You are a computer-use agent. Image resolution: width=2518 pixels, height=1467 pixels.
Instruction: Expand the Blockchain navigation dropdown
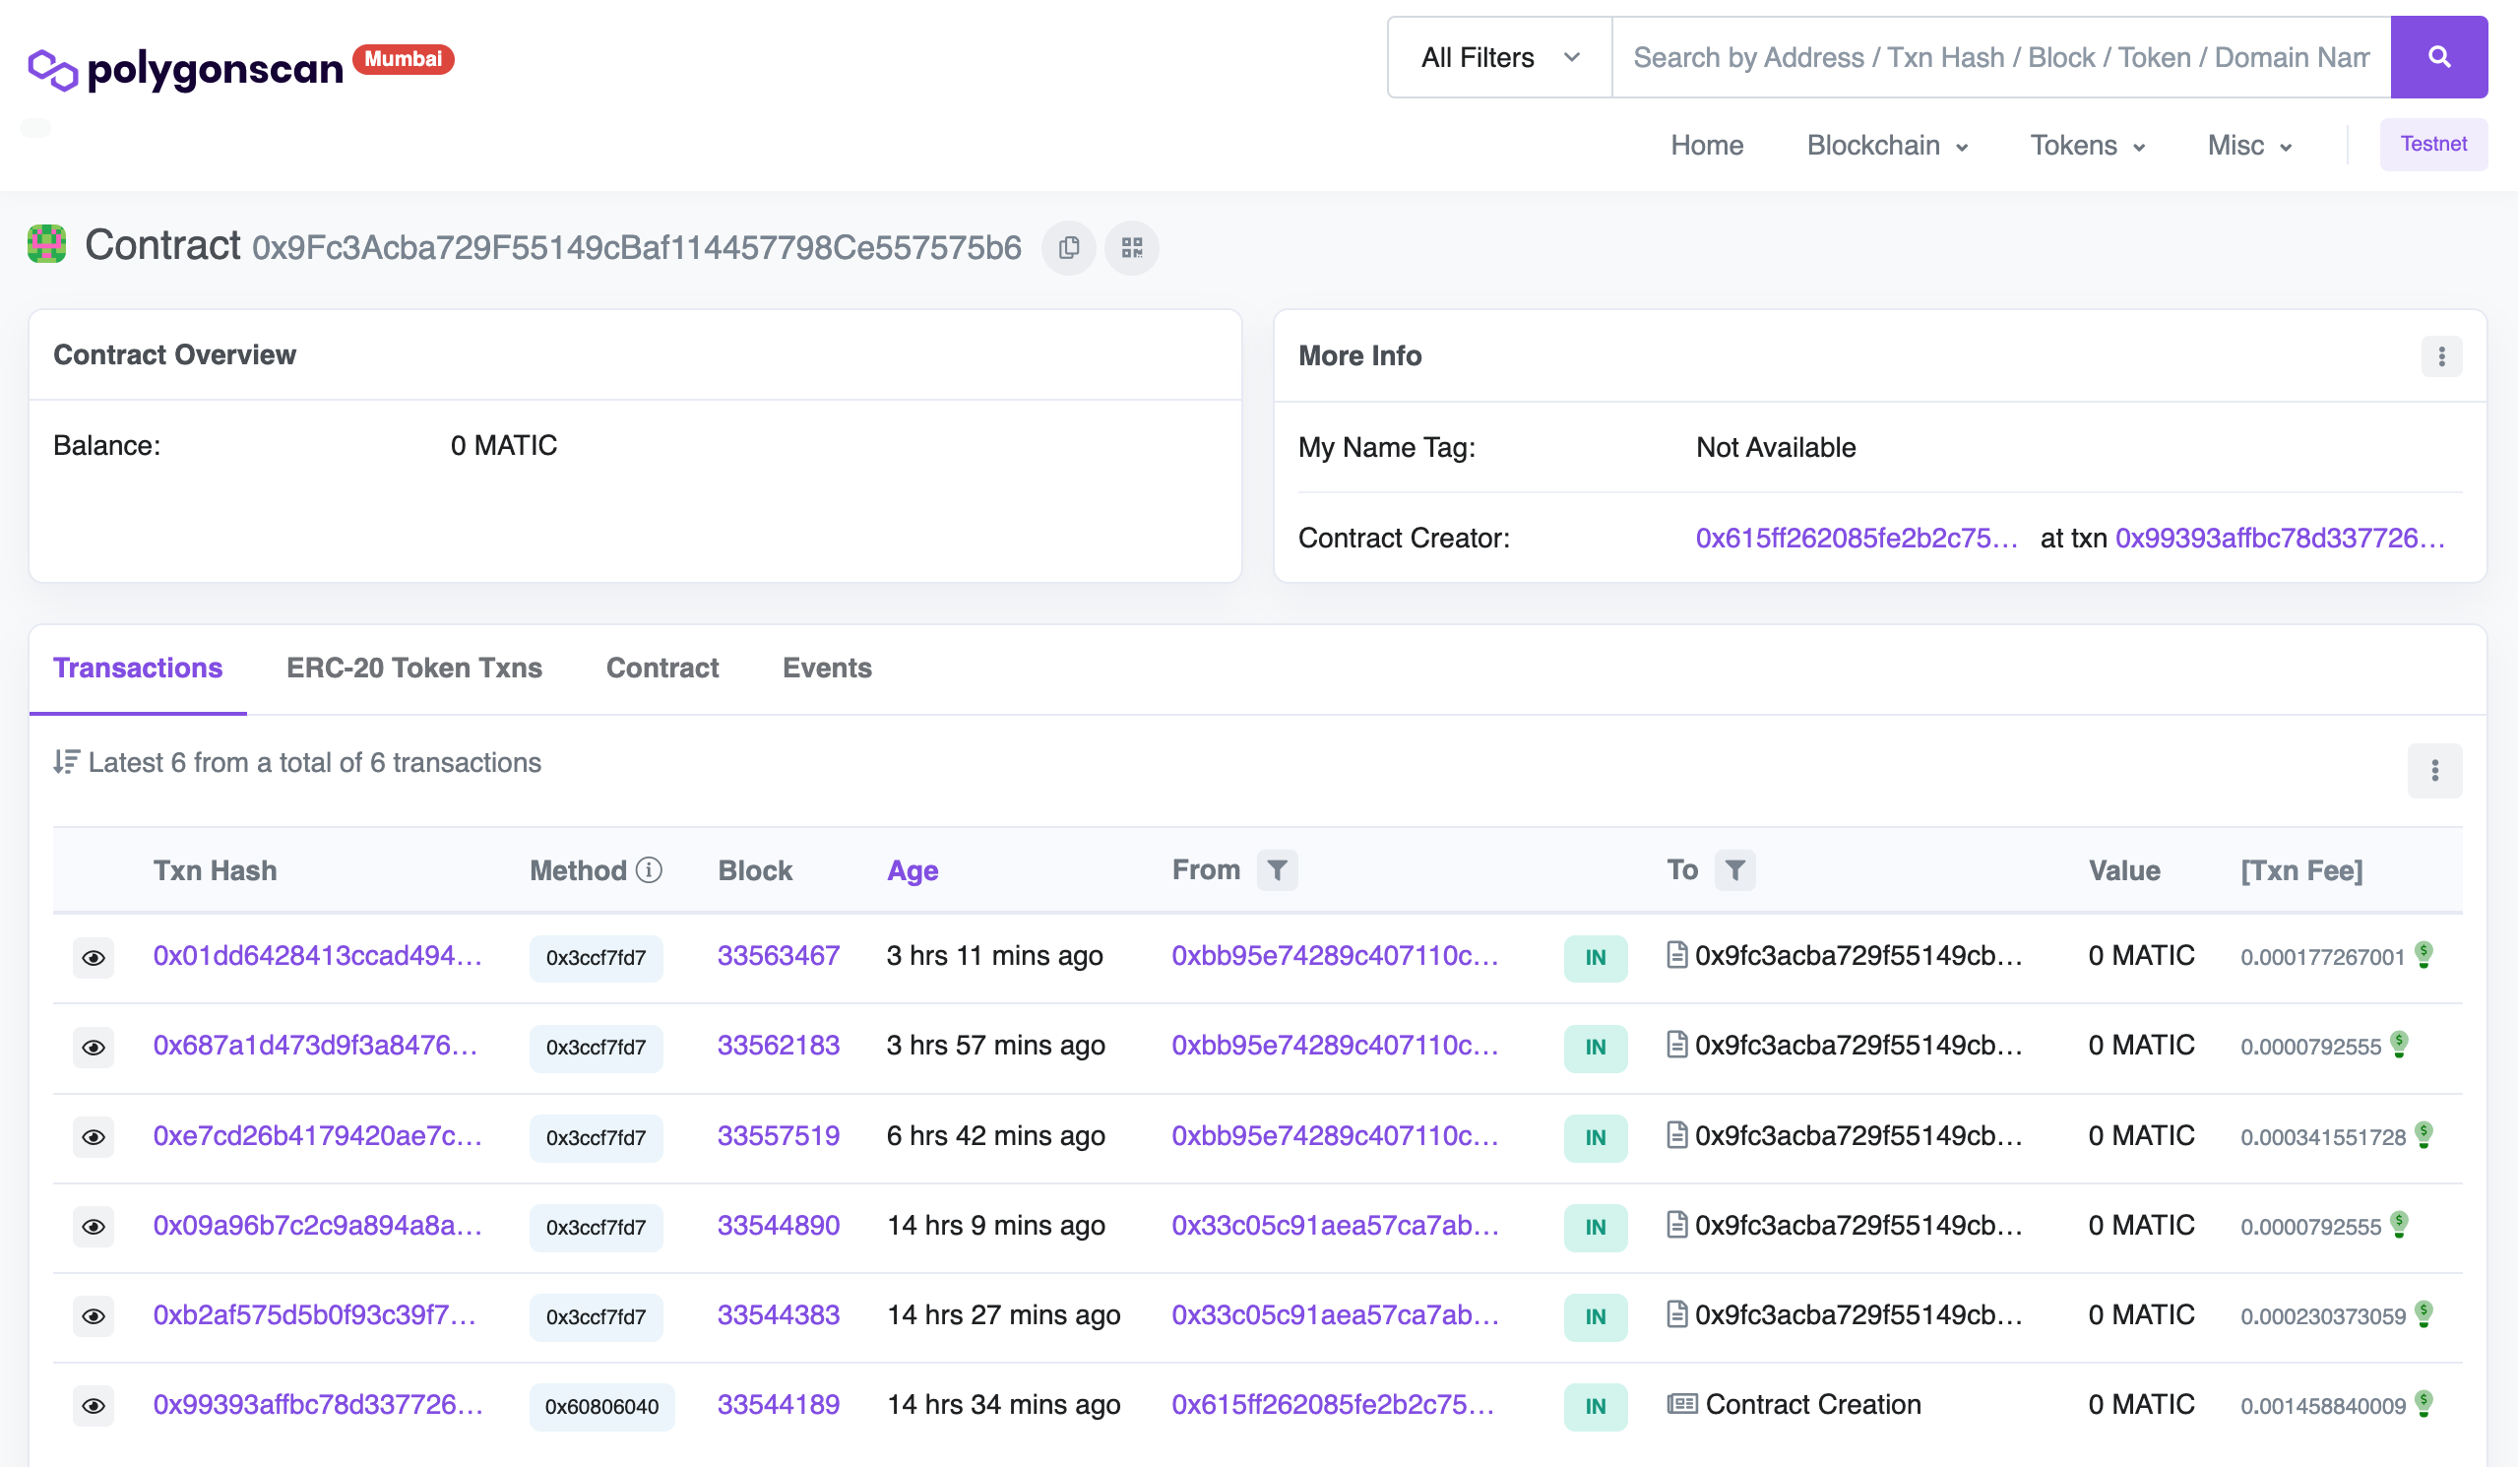(1886, 145)
